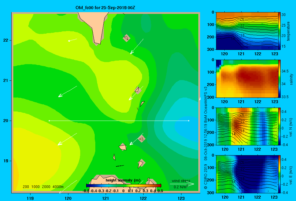Image resolution: width=296 pixels, height=201 pixels.
Task: Click the western endpoint marker of the transect
Action: 49,121
